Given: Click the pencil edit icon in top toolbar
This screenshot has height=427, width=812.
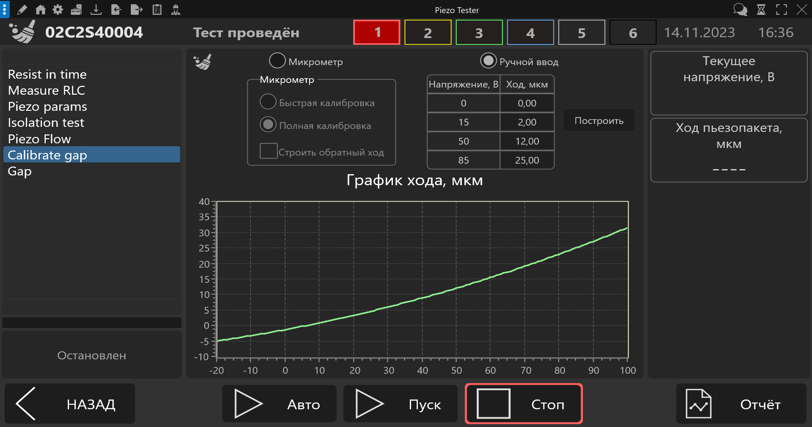Looking at the screenshot, I should click(x=22, y=10).
